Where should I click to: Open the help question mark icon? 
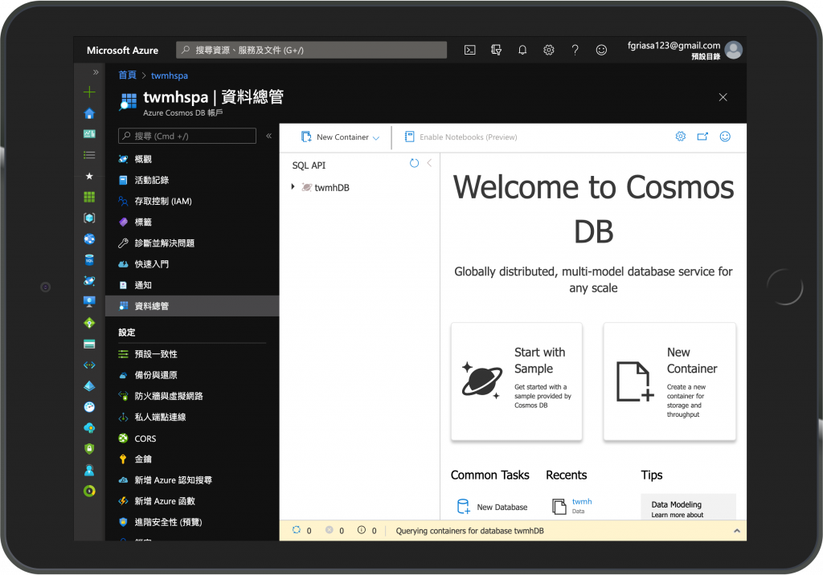click(575, 50)
